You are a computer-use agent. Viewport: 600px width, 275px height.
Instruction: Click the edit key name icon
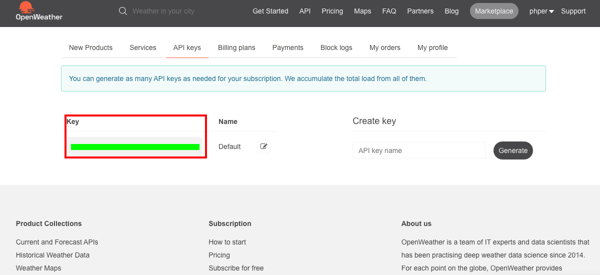[264, 146]
